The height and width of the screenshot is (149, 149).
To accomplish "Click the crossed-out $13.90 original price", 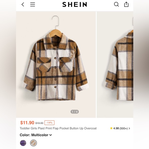I will 39,123.
